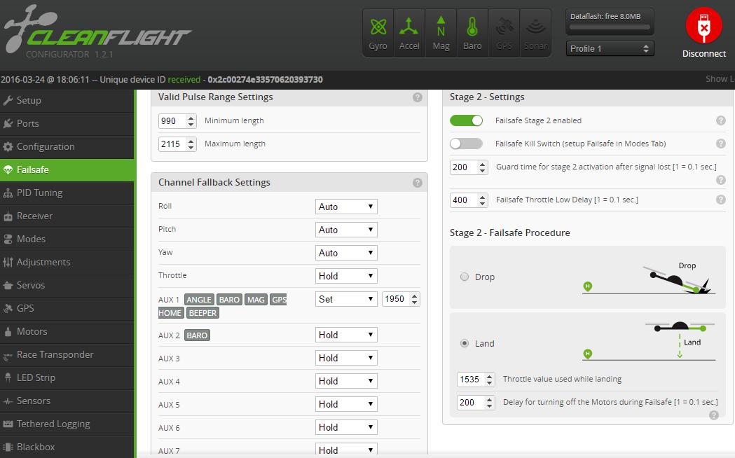The image size is (735, 458).
Task: Open the Yaw fallback dropdown
Action: 346,253
